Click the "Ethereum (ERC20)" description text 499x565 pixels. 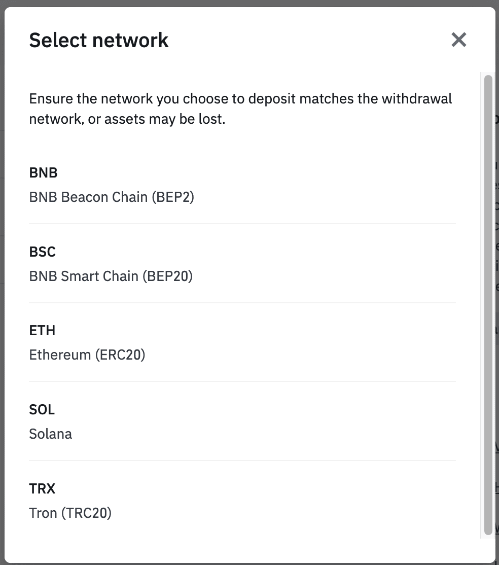point(87,355)
